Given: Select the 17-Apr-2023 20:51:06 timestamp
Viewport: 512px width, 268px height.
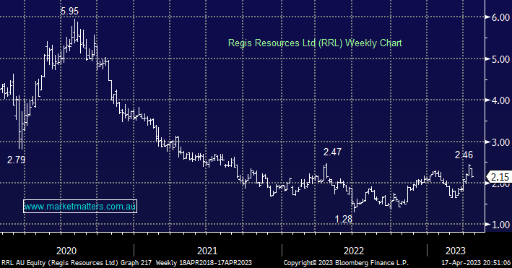Looking at the screenshot, I should (476, 263).
